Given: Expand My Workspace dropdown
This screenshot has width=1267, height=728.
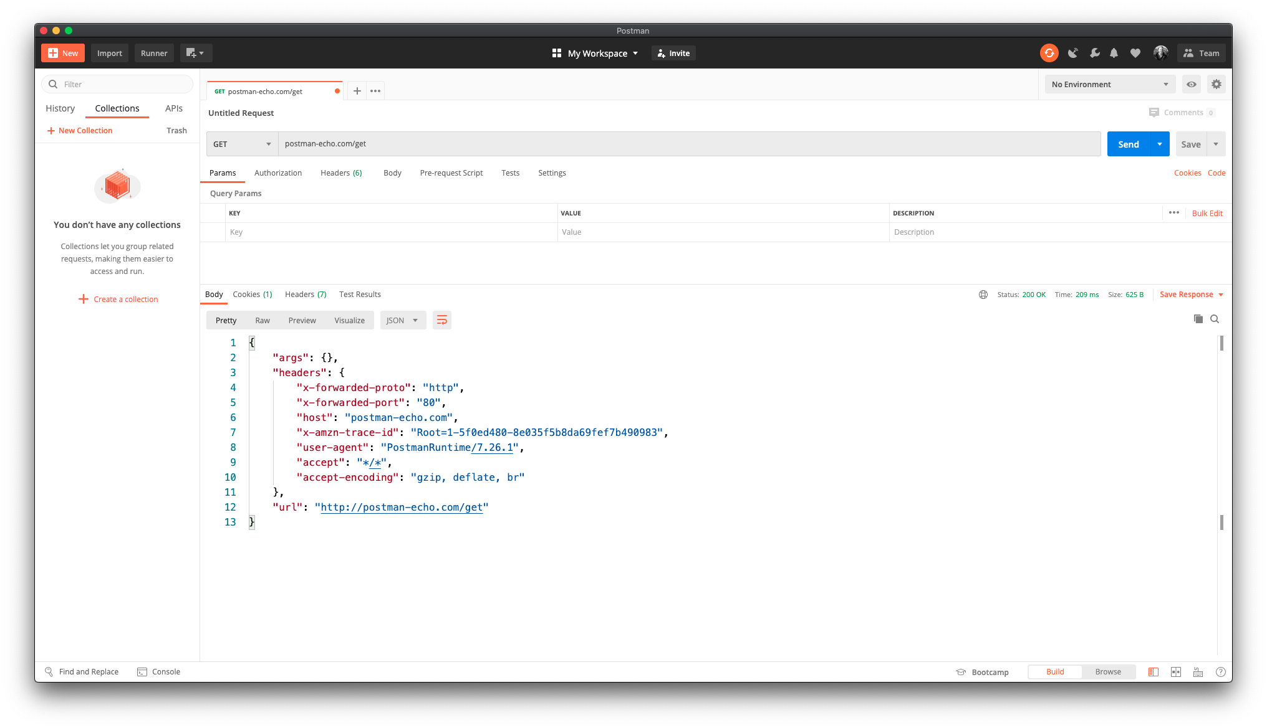Looking at the screenshot, I should tap(595, 53).
